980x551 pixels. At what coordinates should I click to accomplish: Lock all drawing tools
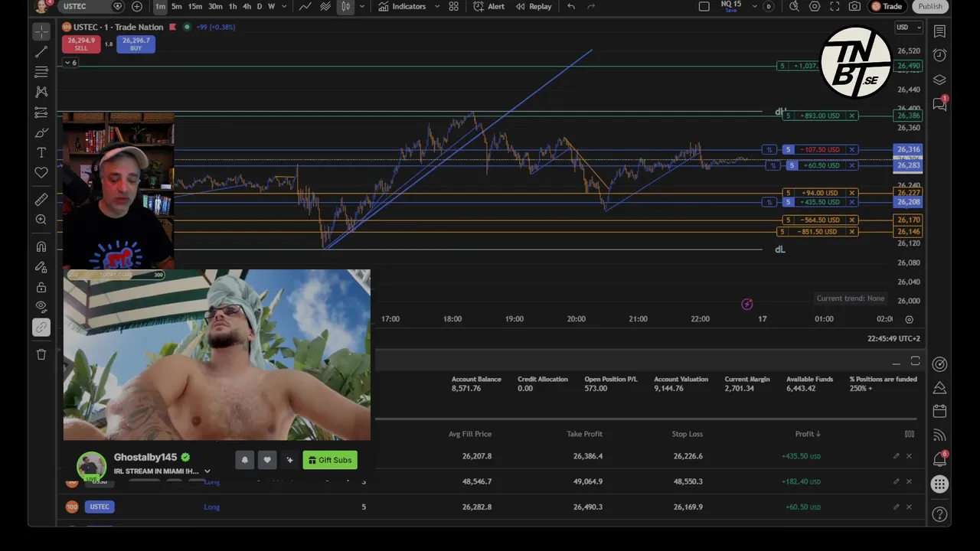[x=41, y=288]
